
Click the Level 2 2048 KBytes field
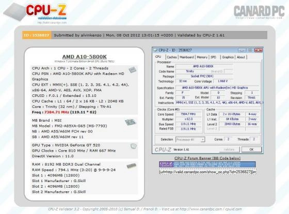[x=232, y=124]
